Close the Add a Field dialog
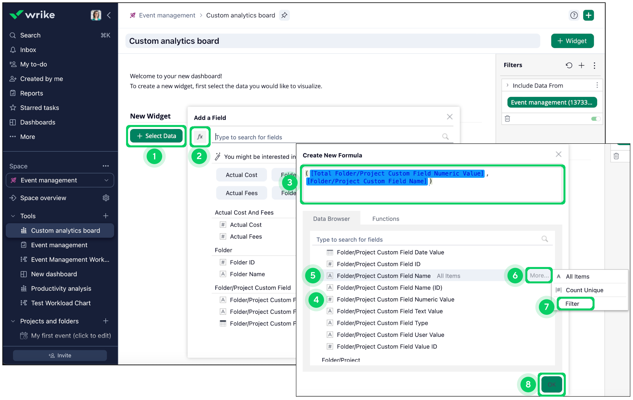 tap(450, 117)
